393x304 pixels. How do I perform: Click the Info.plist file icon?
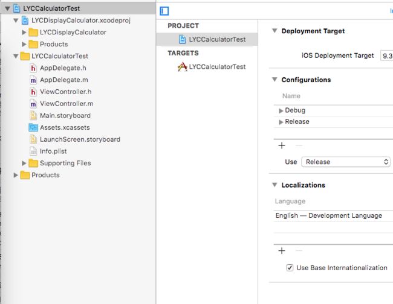[33, 151]
